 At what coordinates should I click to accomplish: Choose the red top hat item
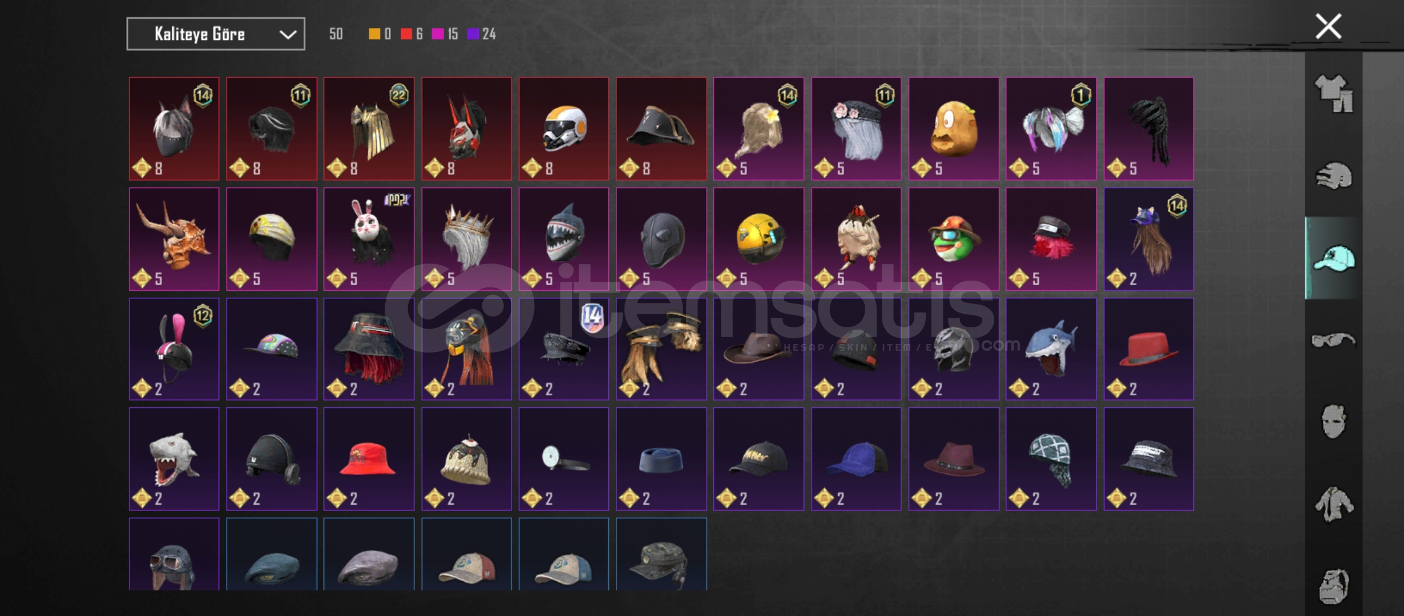coord(1148,349)
